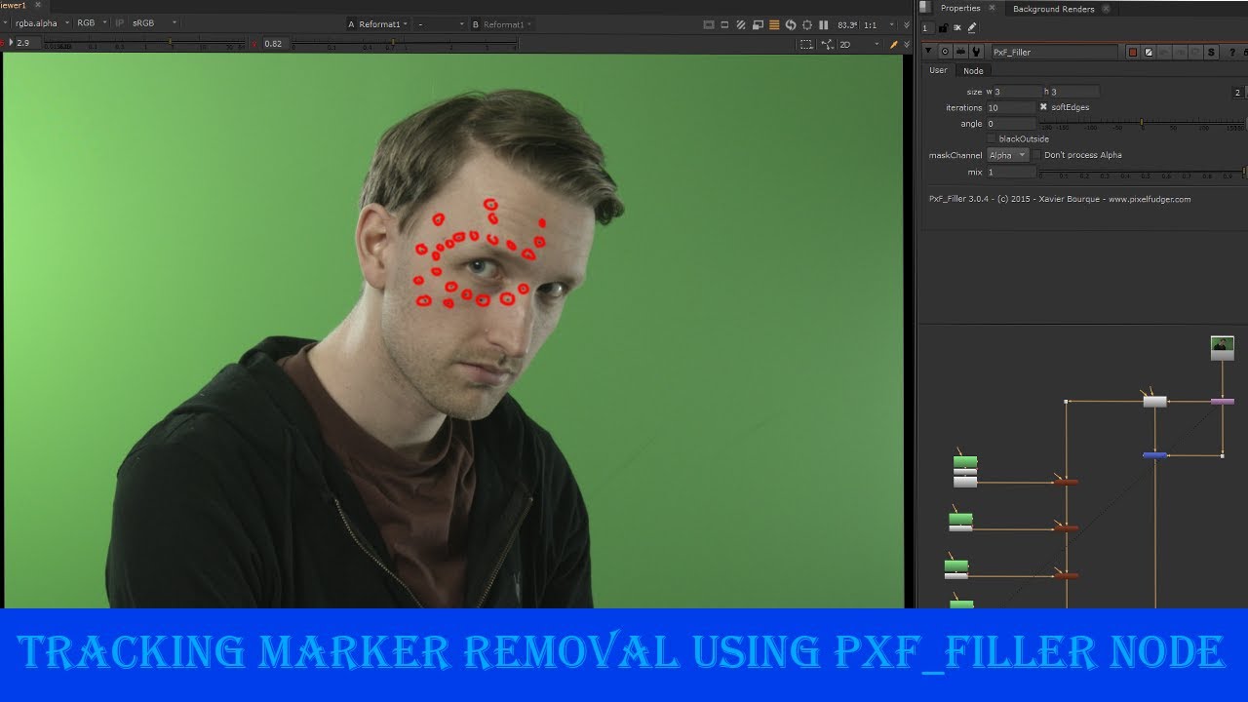The height and width of the screenshot is (702, 1248).
Task: Click the red node color swatch
Action: pos(1133,53)
